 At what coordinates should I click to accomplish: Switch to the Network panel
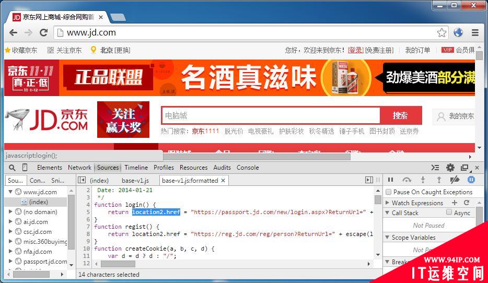point(79,168)
